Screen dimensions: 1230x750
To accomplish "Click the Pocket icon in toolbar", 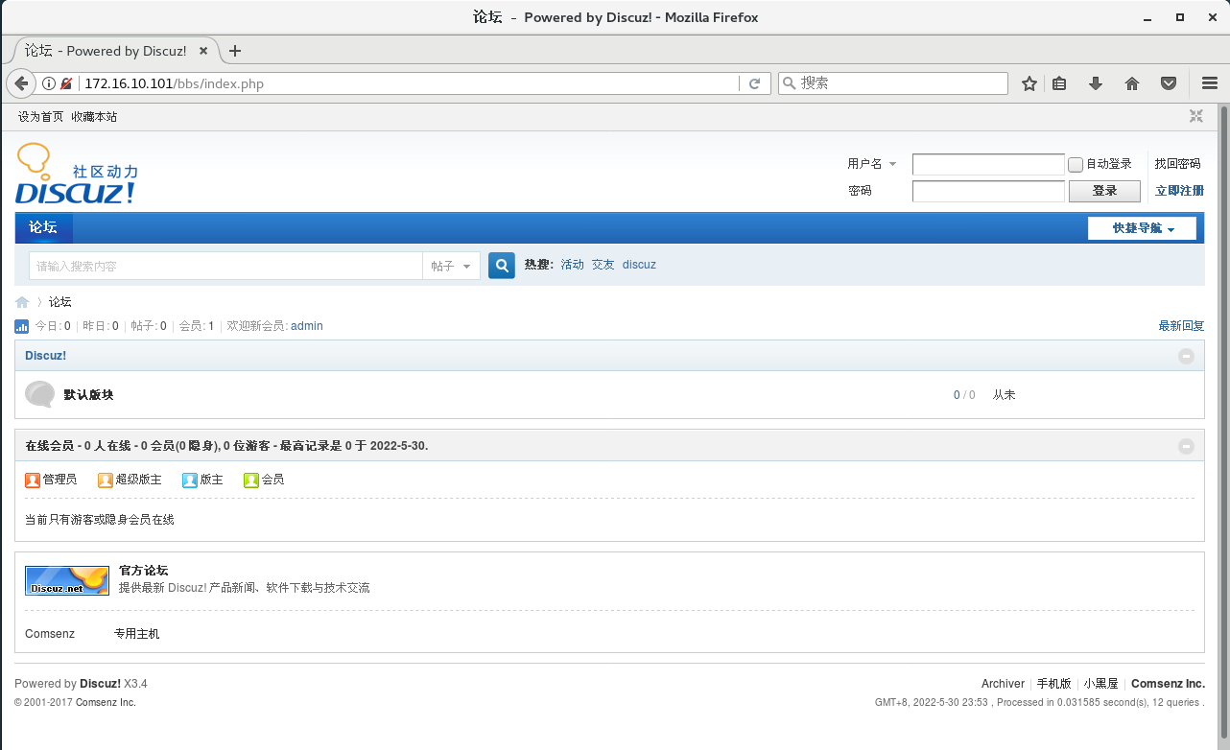I will tap(1169, 83).
